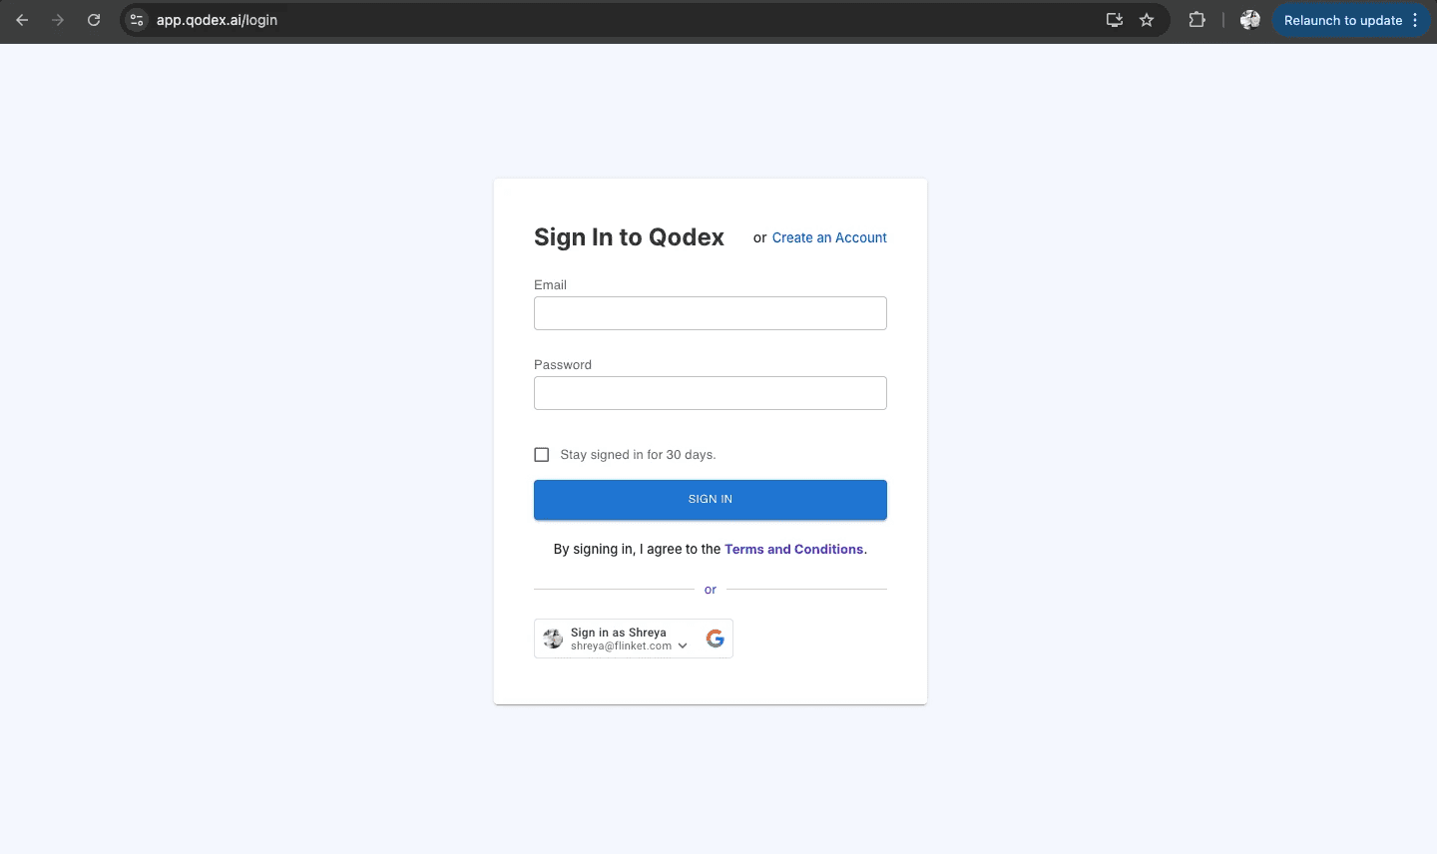Open the browser profile avatar
The width and height of the screenshot is (1437, 854).
click(x=1249, y=20)
